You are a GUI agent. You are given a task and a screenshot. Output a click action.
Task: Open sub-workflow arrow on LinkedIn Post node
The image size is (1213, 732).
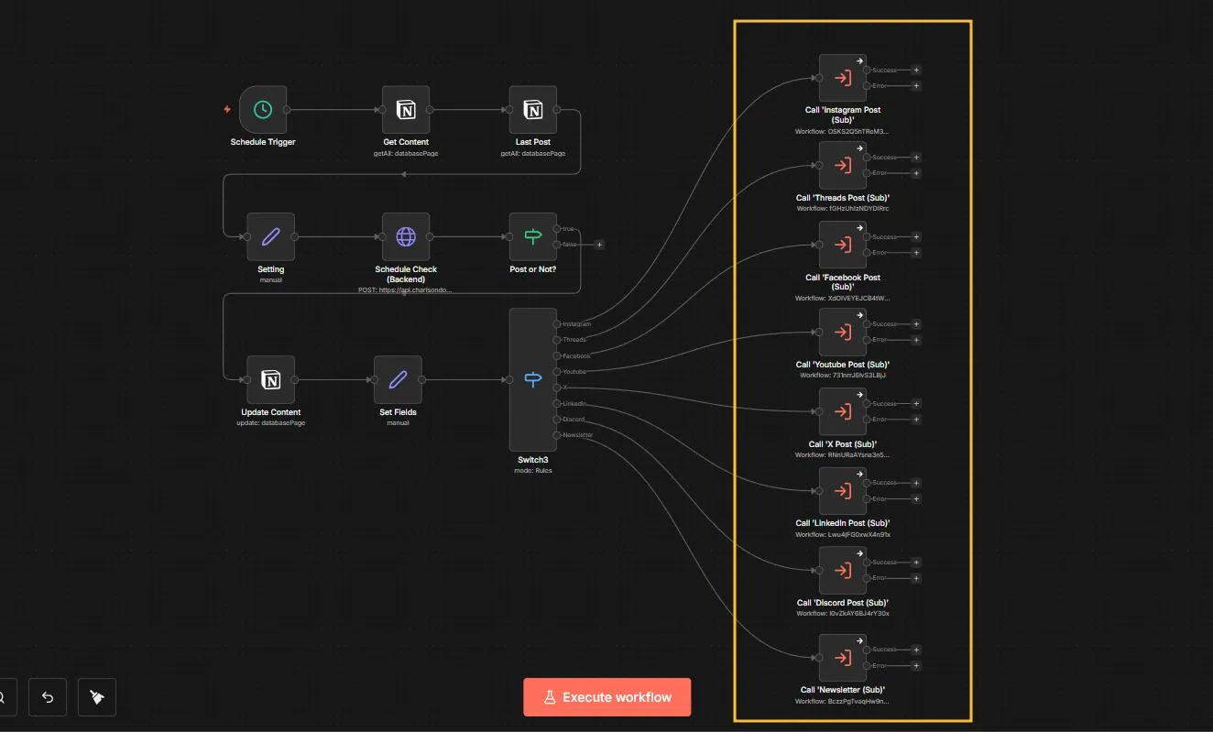pyautogui.click(x=858, y=474)
